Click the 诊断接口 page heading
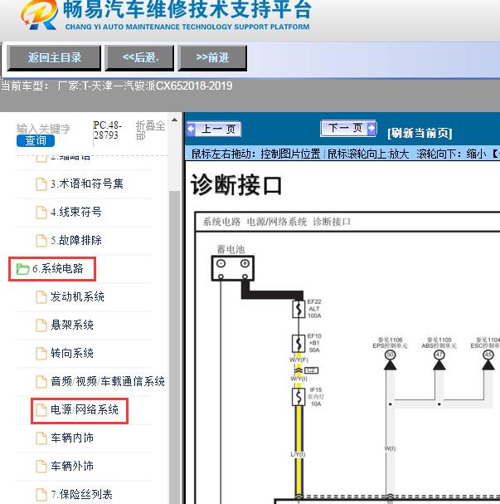The image size is (500, 504). tap(236, 185)
